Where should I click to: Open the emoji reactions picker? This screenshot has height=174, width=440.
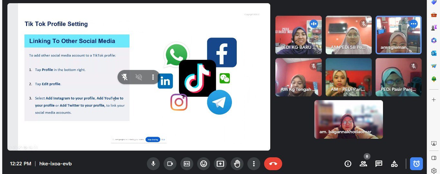pyautogui.click(x=204, y=164)
